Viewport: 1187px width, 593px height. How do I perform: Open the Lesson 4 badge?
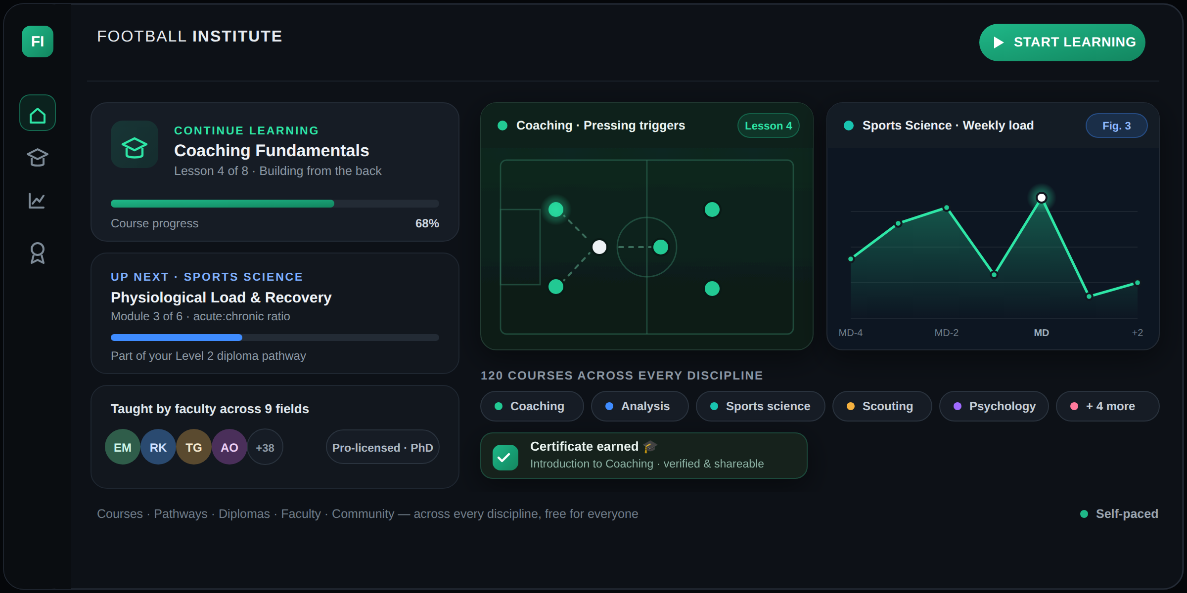pos(769,126)
